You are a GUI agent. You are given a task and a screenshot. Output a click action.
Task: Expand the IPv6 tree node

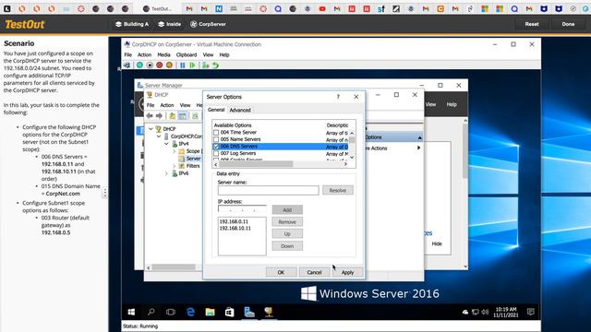click(166, 173)
